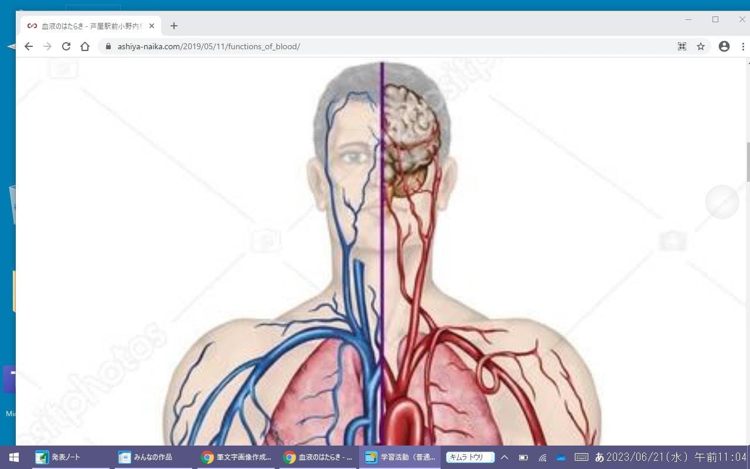Open the Windows Start menu

click(x=13, y=457)
